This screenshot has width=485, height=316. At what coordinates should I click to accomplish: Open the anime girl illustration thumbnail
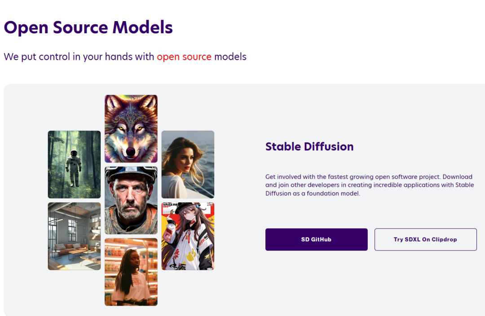click(x=188, y=236)
